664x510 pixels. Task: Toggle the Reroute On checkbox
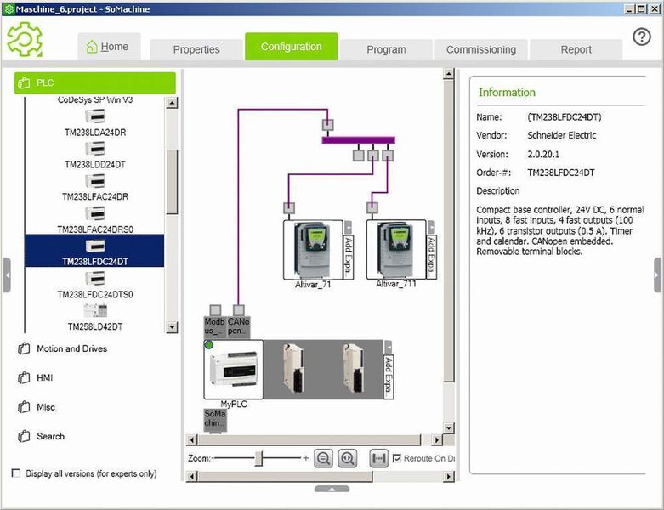397,458
